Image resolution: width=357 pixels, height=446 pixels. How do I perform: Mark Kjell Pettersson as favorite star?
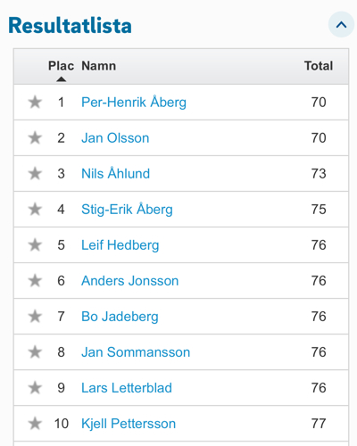click(x=35, y=424)
